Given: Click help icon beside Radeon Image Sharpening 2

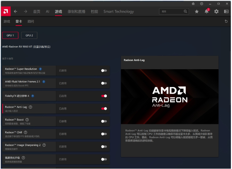Looking at the screenshot, I should tap(44, 145).
